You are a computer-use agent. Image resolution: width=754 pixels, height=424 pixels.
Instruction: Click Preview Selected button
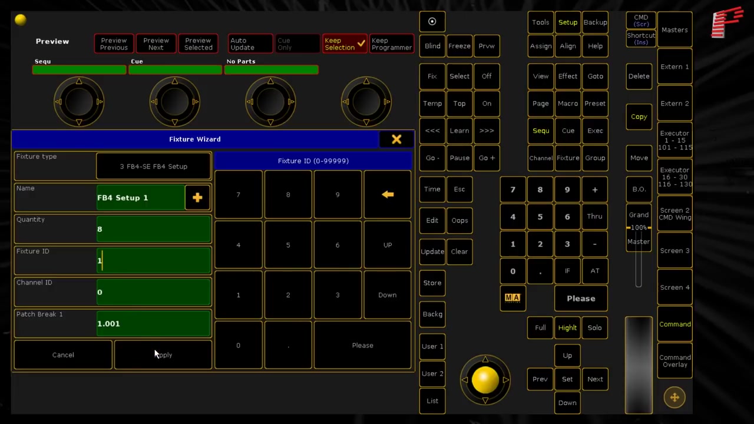[x=198, y=44]
